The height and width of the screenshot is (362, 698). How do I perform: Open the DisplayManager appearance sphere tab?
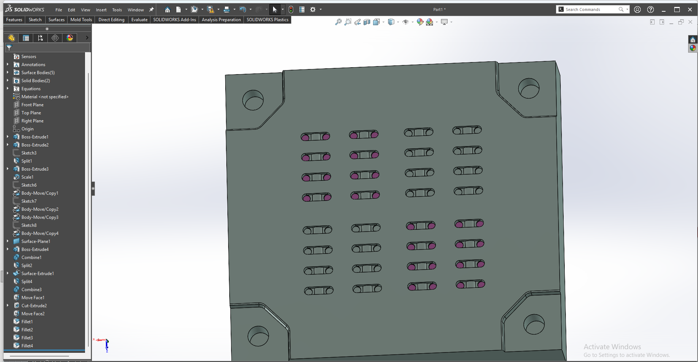click(70, 38)
